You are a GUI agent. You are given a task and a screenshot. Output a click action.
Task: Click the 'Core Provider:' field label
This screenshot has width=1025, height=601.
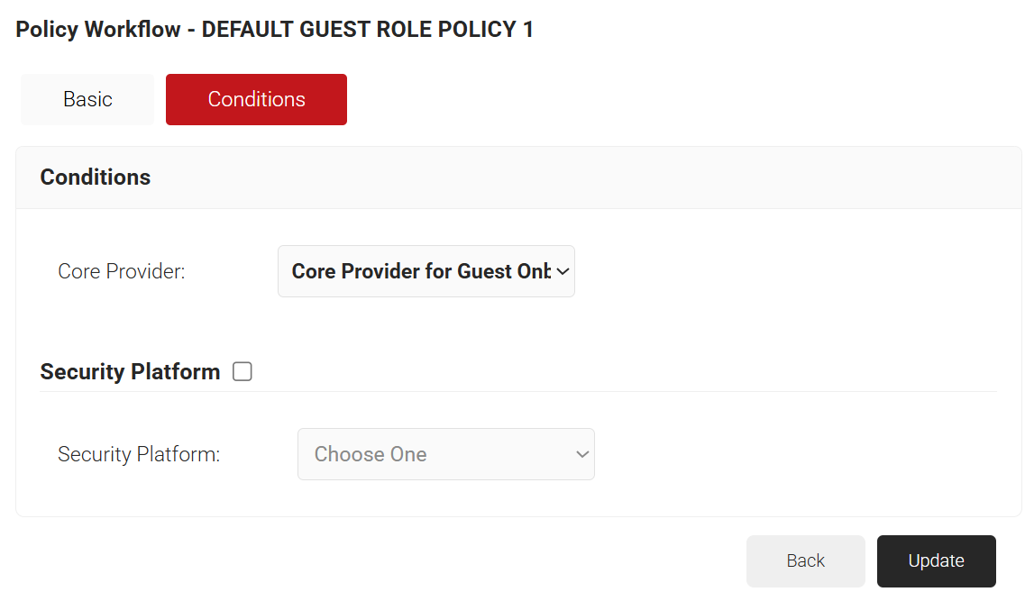[x=121, y=271]
